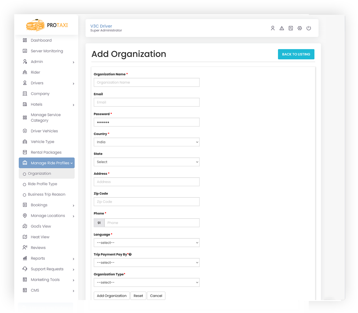Expand the Admin menu chevron

click(73, 62)
